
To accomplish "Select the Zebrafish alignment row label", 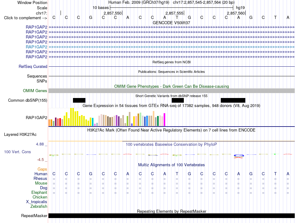I will 39,207.
